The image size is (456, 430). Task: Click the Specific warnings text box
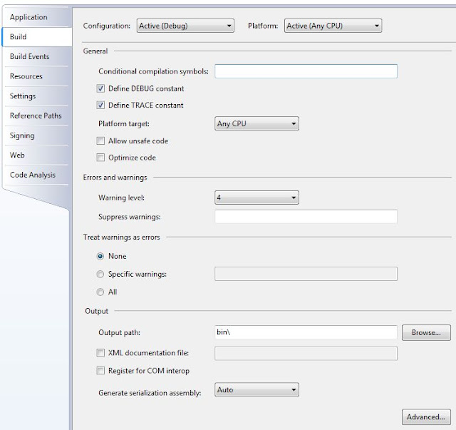coord(306,274)
